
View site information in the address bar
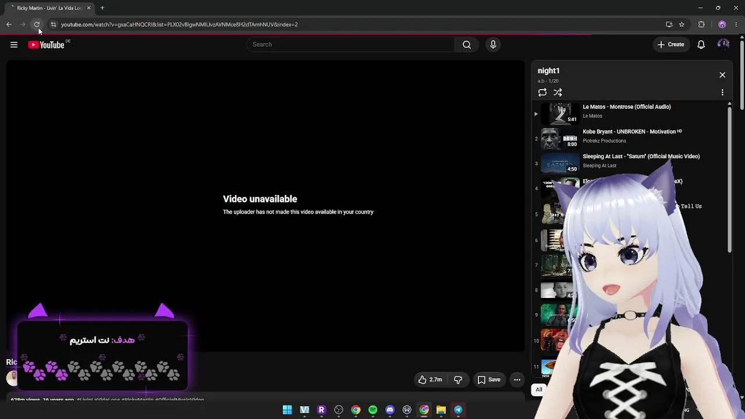[x=53, y=24]
